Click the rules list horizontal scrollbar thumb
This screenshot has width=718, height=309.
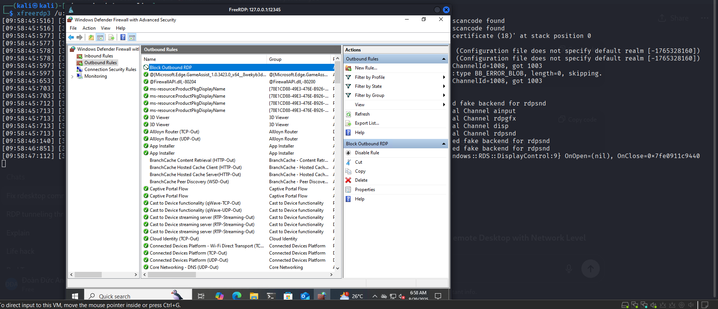tap(172, 274)
